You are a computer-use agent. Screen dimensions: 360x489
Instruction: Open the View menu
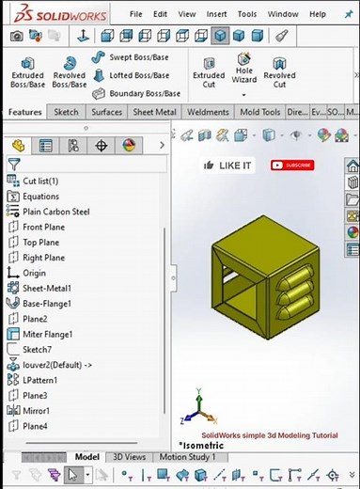tap(187, 14)
